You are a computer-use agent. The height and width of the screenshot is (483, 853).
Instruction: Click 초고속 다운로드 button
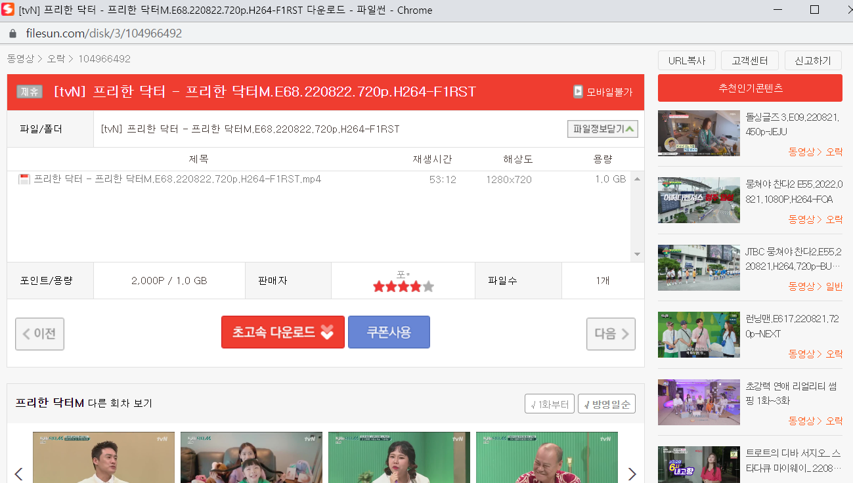pos(283,332)
